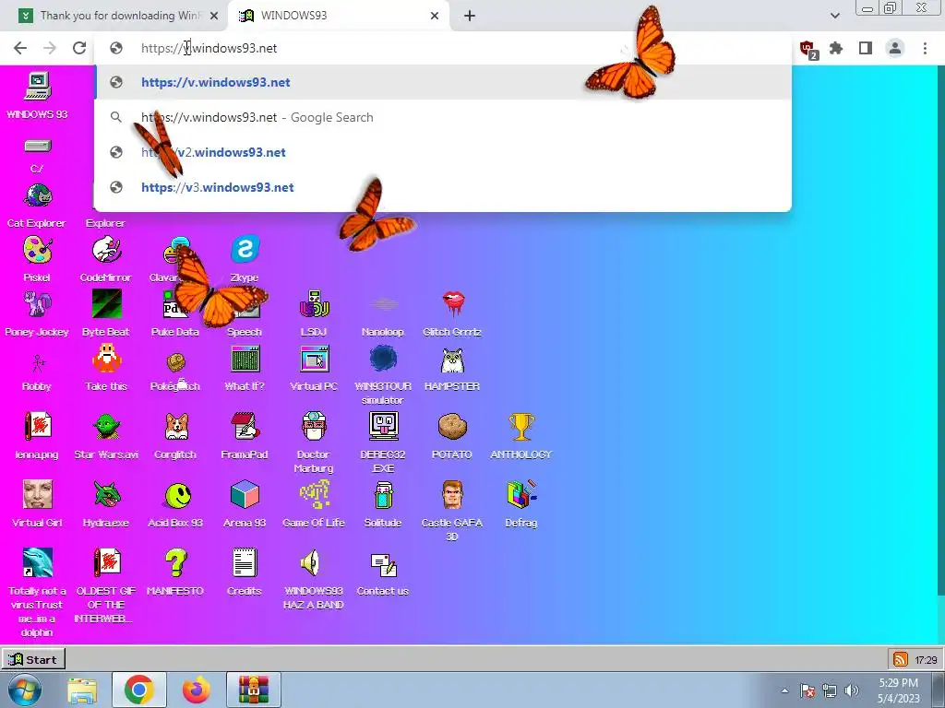Open the POTATO icon
Screen dimensions: 945x708
452,427
